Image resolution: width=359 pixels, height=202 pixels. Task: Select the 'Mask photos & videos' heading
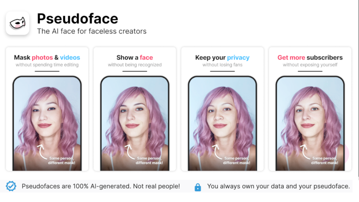pos(47,58)
